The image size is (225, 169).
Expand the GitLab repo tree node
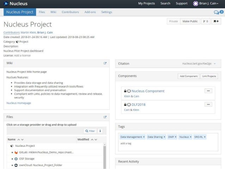point(12,152)
